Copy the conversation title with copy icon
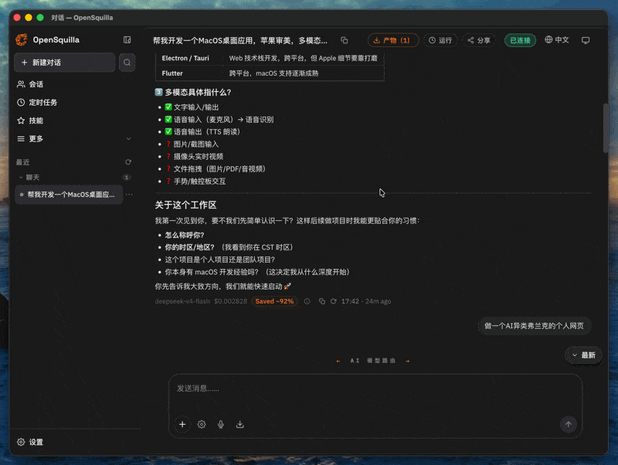 344,40
